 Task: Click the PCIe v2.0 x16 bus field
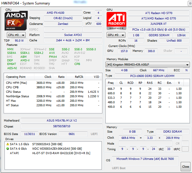pos(159,29)
